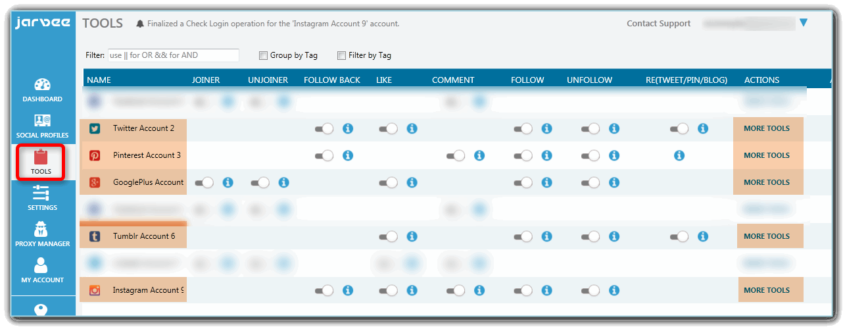This screenshot has height=327, width=843.
Task: Enable Group by Tag checkbox
Action: 264,56
